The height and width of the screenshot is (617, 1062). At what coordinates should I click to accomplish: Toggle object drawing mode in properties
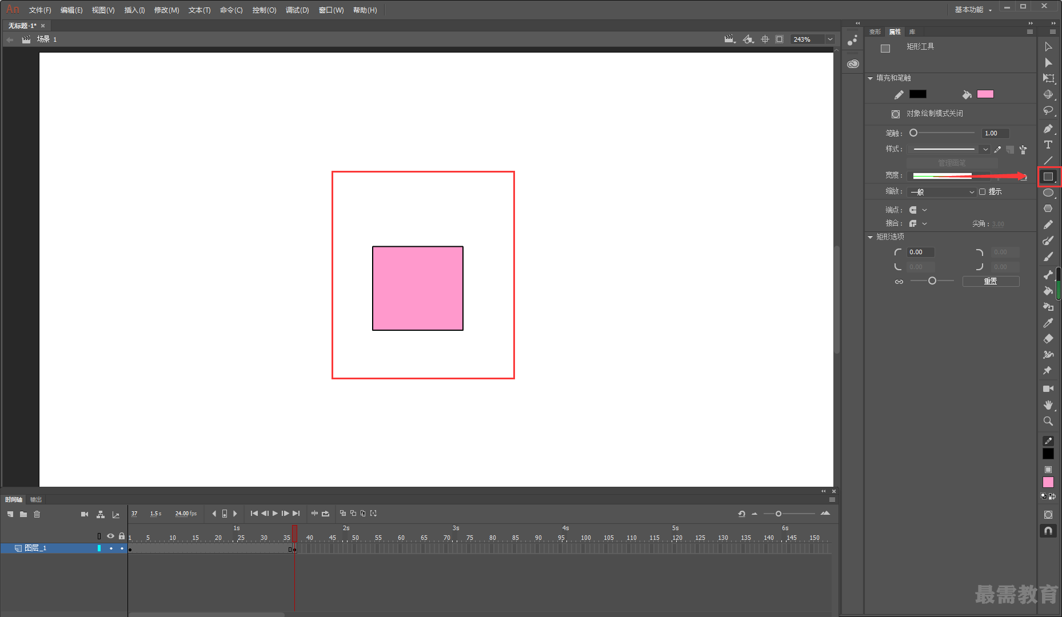896,114
